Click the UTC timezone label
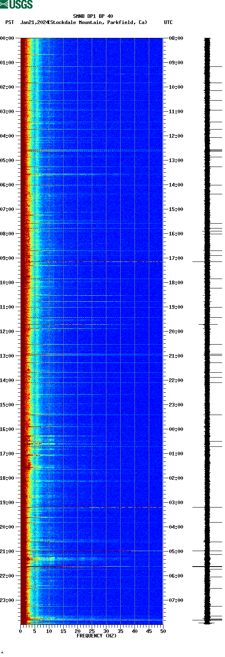The width and height of the screenshot is (225, 657). click(168, 22)
